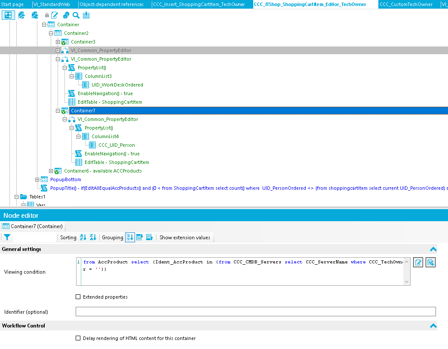Check Delay rendering of HTML content option
The image size is (448, 349).
(x=78, y=338)
